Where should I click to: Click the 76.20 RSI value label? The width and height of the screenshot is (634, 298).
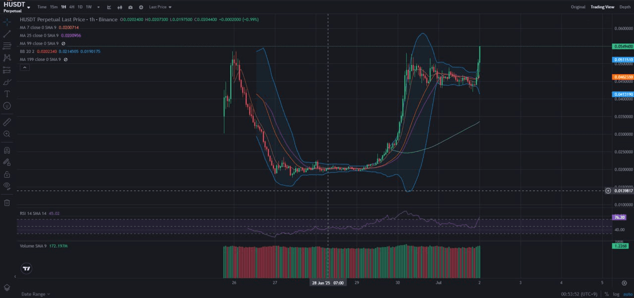620,217
